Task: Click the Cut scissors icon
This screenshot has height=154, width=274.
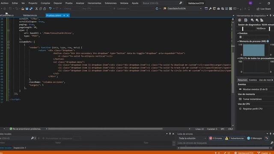Action: 36,9
